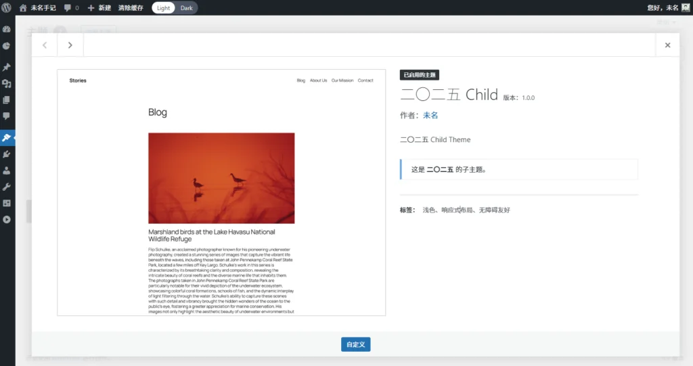Image resolution: width=693 pixels, height=366 pixels.
Task: Select Light mode on the toggle
Action: [163, 8]
